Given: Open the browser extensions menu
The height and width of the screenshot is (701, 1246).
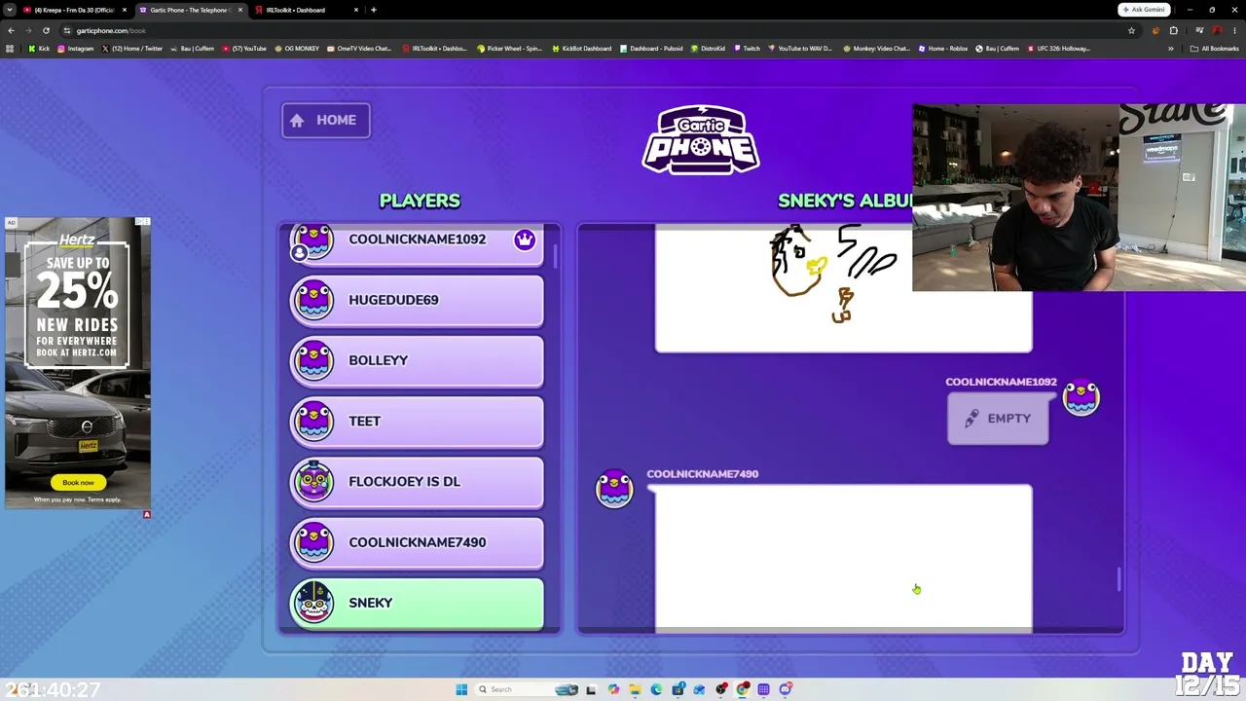Looking at the screenshot, I should [1174, 30].
